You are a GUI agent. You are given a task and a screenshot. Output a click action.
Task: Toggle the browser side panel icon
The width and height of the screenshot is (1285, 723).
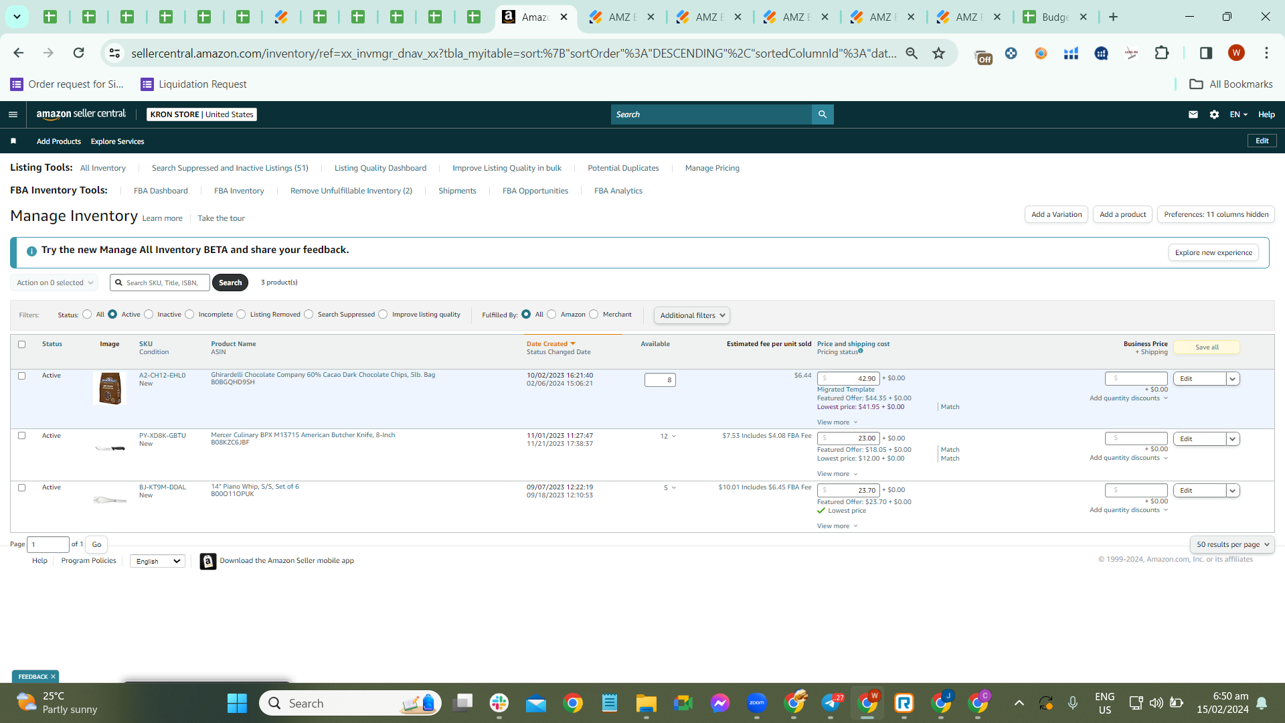(x=1206, y=53)
